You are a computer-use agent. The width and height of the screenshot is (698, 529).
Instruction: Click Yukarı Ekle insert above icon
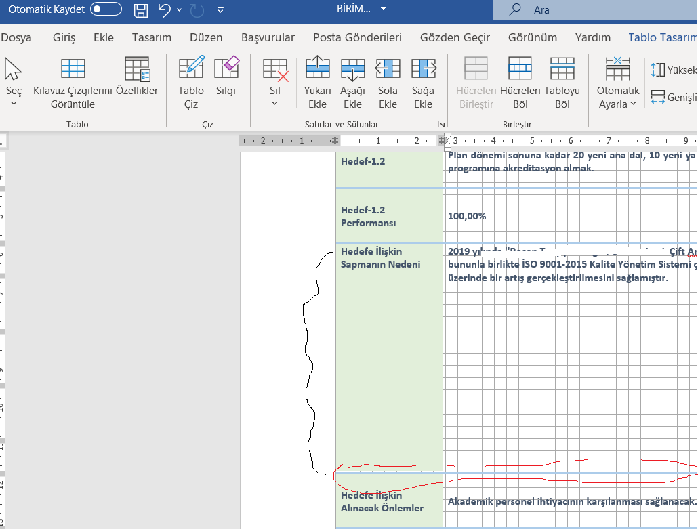[318, 68]
